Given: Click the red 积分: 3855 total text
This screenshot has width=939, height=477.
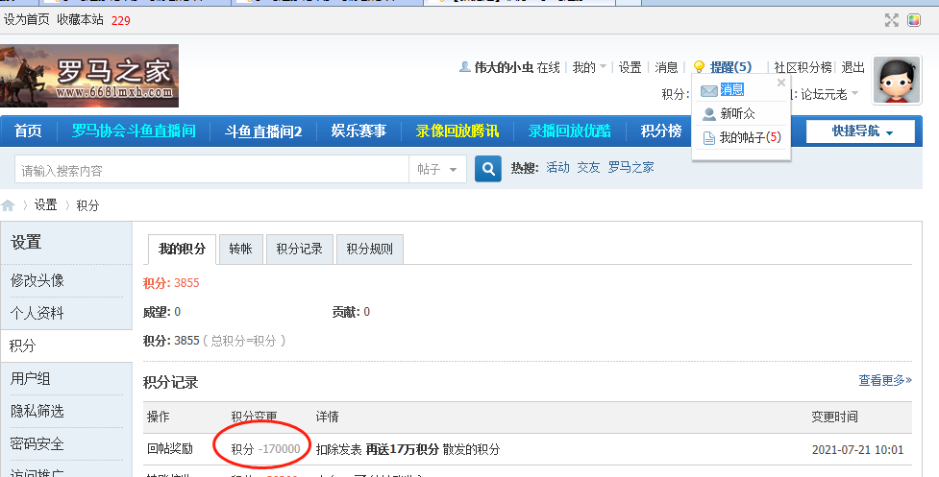Looking at the screenshot, I should (x=171, y=283).
